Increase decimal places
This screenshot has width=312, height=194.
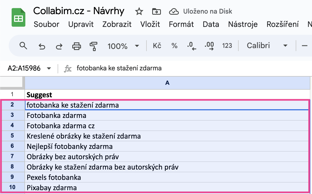point(209,46)
